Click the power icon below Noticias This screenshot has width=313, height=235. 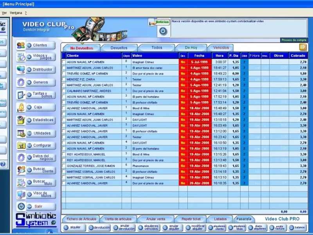(163, 31)
